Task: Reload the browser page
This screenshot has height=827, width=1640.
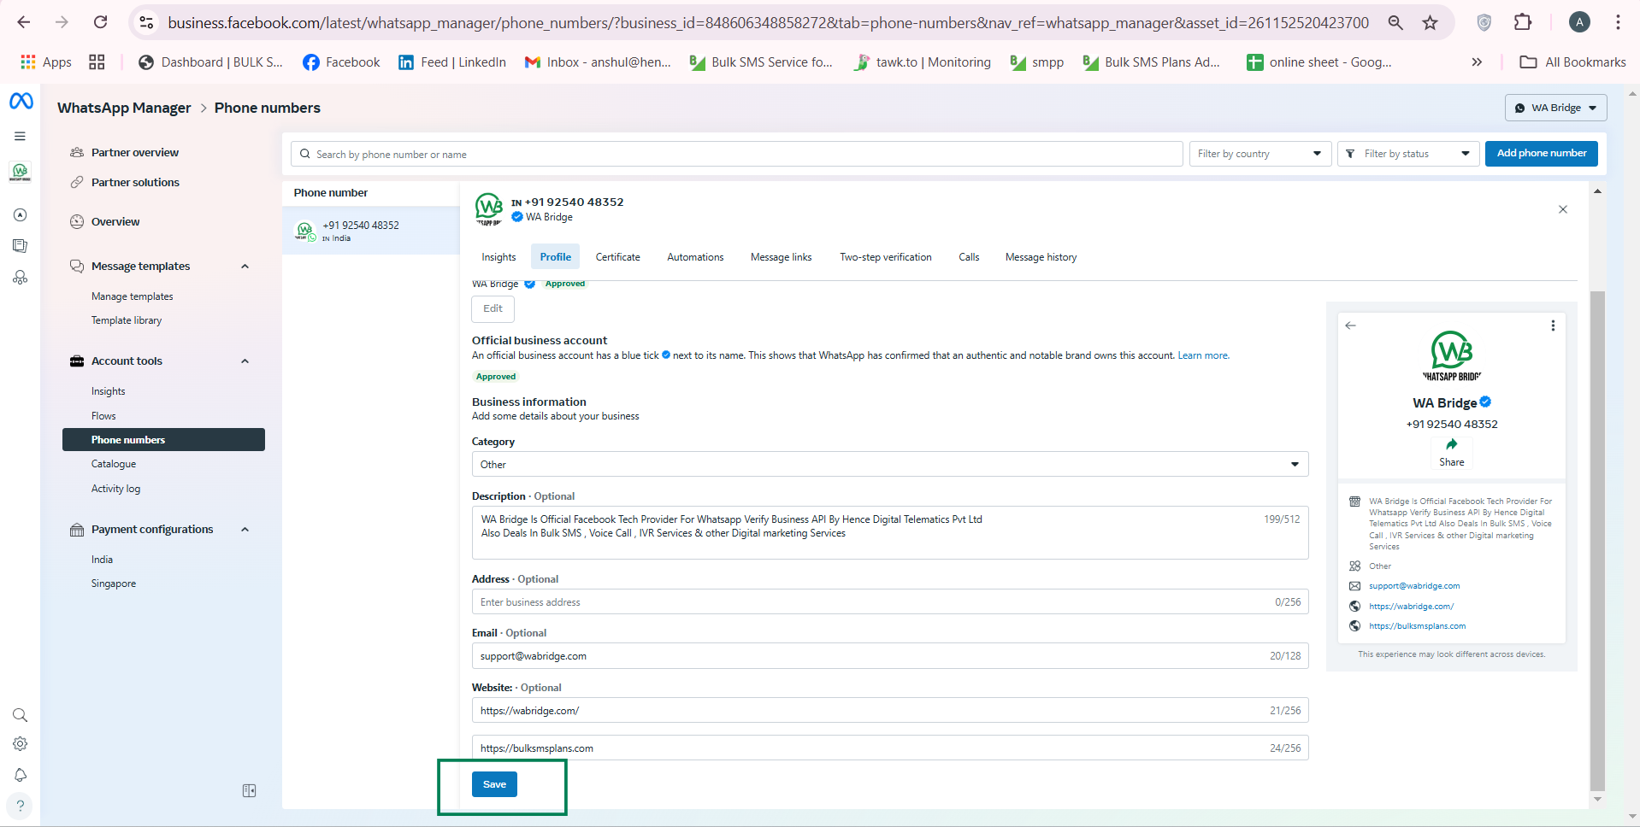Action: (100, 22)
